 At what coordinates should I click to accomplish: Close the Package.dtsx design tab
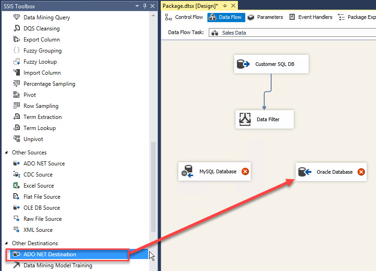[233, 6]
